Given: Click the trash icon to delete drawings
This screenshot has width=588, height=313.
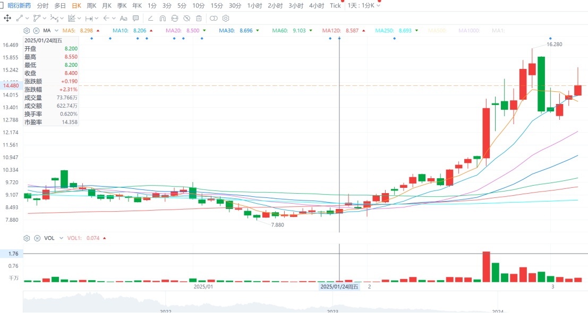Looking at the screenshot, I should pos(199,18).
